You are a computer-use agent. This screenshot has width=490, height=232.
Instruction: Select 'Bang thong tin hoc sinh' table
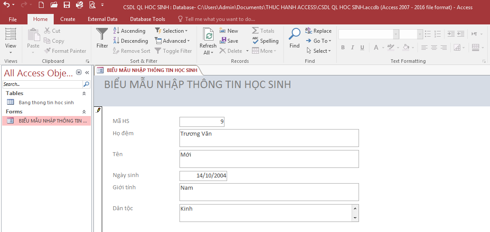tap(46, 102)
